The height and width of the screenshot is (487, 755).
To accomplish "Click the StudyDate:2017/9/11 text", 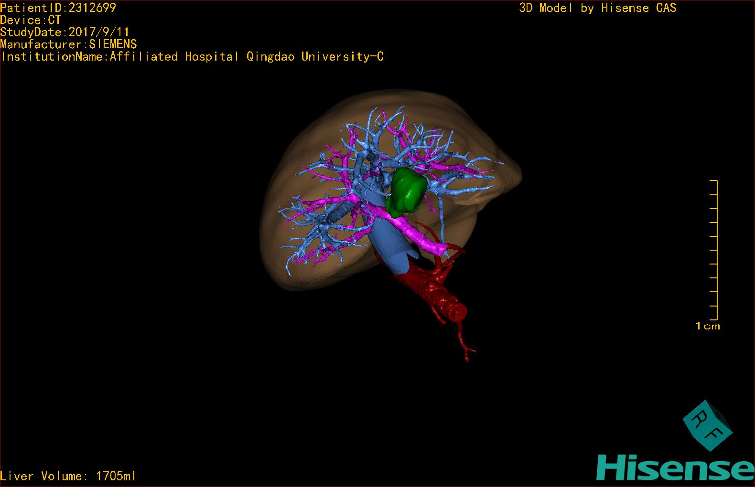I will [x=65, y=32].
